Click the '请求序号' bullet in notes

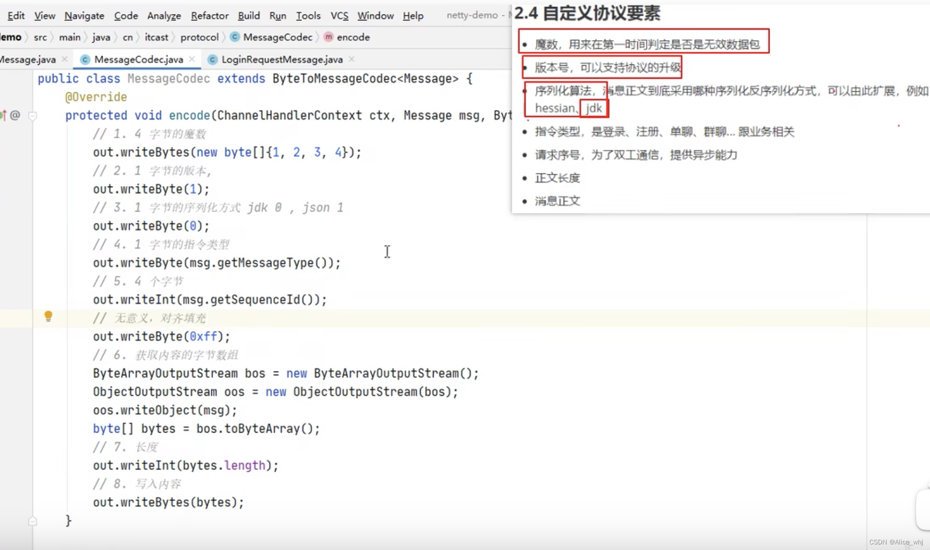636,155
